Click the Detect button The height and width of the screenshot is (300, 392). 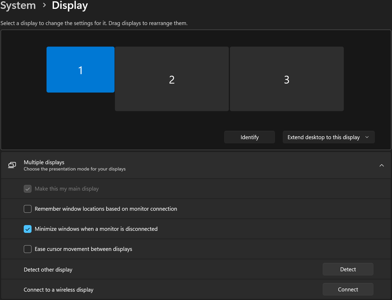pyautogui.click(x=348, y=269)
